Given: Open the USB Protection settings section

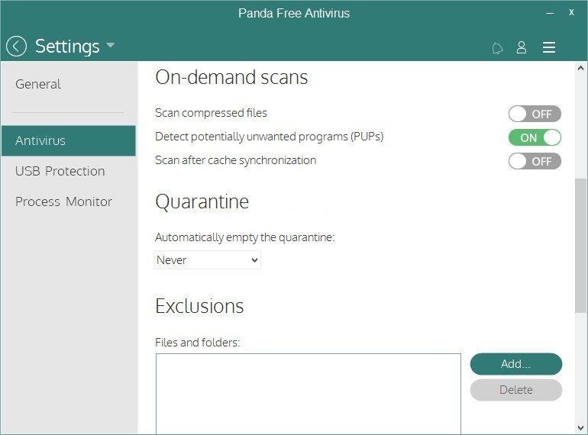Looking at the screenshot, I should (60, 171).
